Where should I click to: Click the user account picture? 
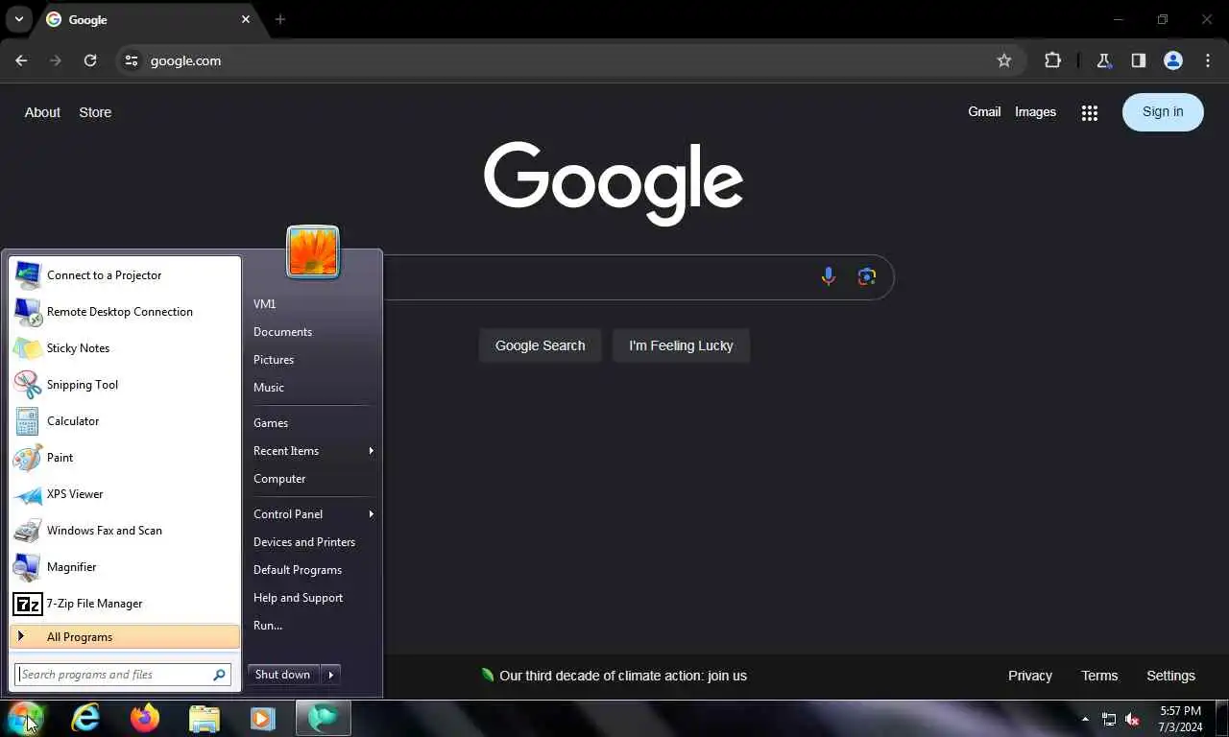pyautogui.click(x=313, y=251)
